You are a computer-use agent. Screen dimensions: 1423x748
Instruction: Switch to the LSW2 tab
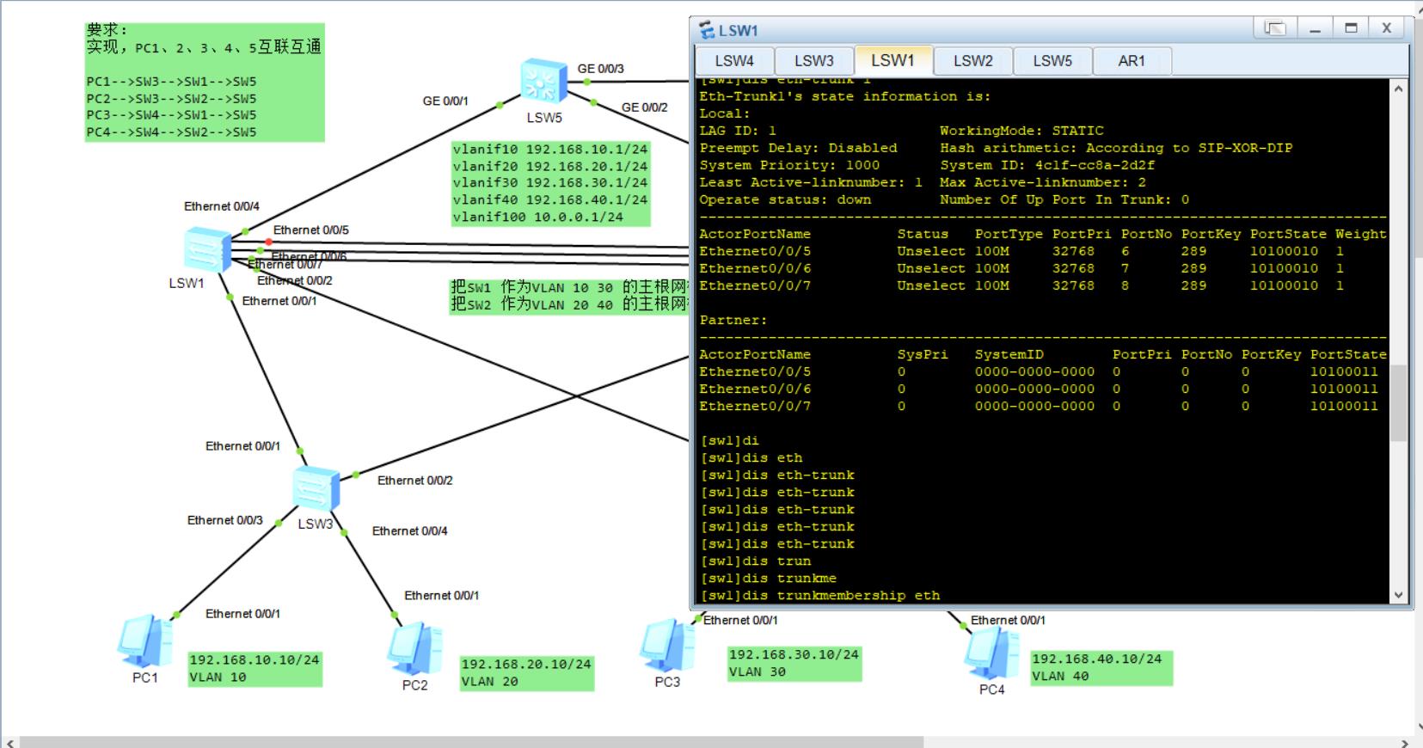[973, 61]
